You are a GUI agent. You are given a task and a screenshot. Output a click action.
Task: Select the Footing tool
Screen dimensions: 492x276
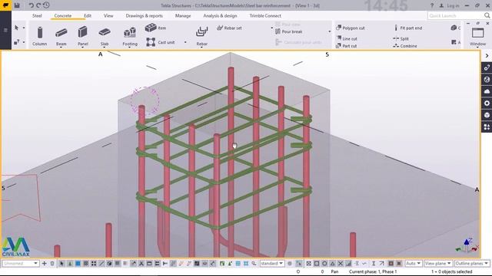(130, 36)
